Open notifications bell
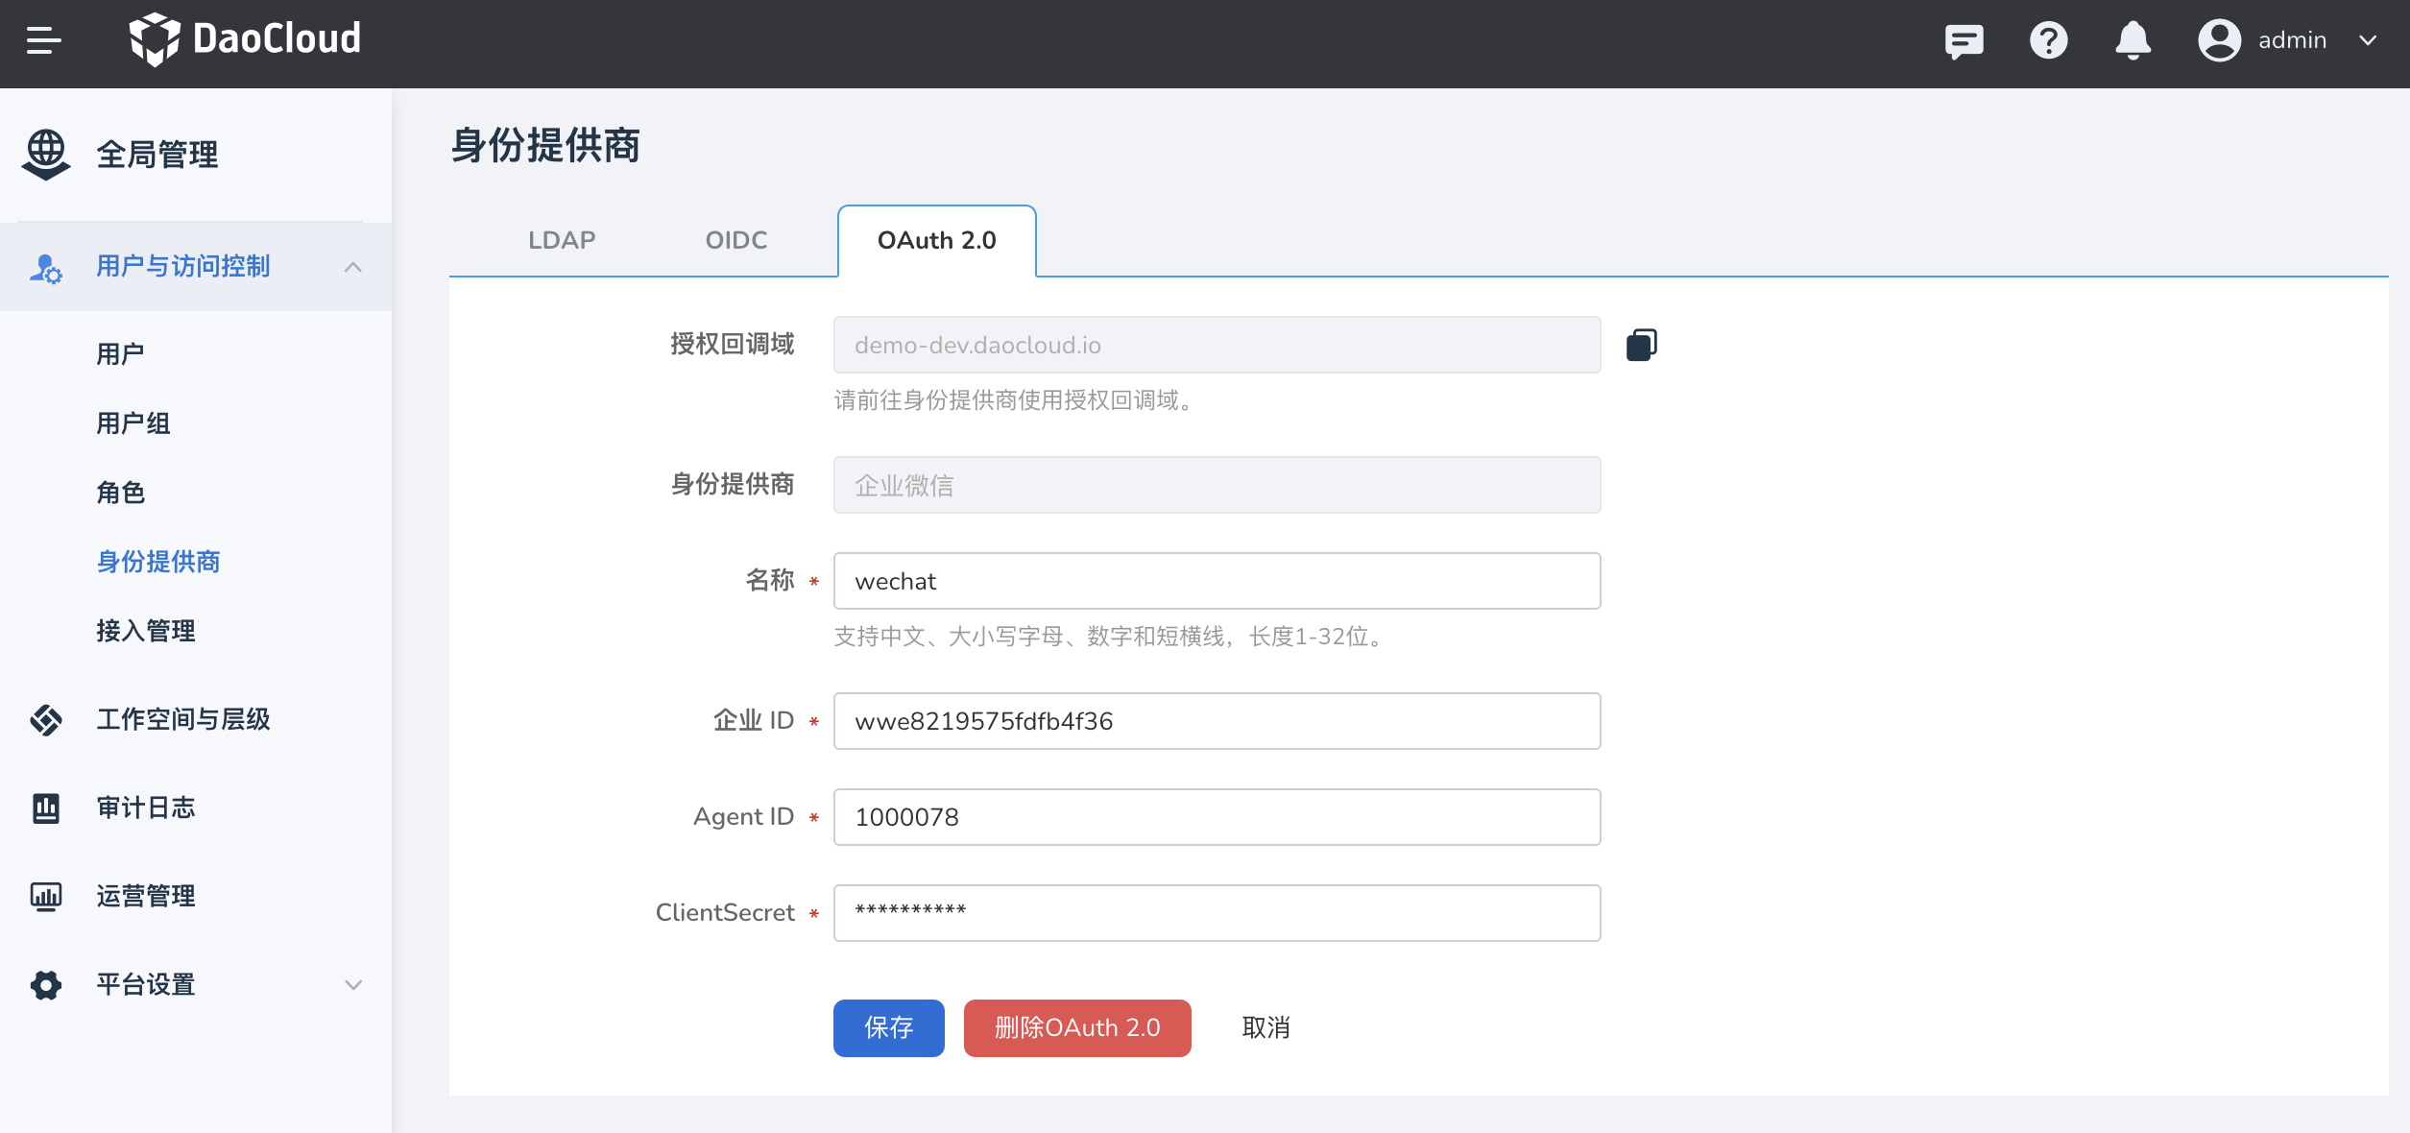The image size is (2410, 1133). [2133, 40]
